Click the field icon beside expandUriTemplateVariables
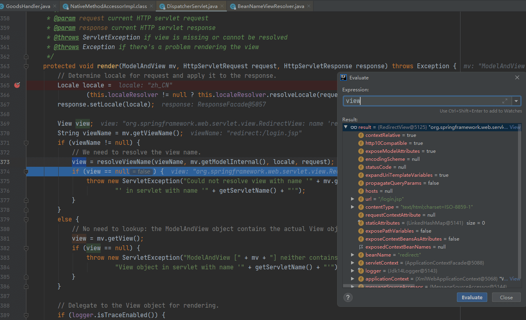Image resolution: width=526 pixels, height=320 pixels. point(361,175)
